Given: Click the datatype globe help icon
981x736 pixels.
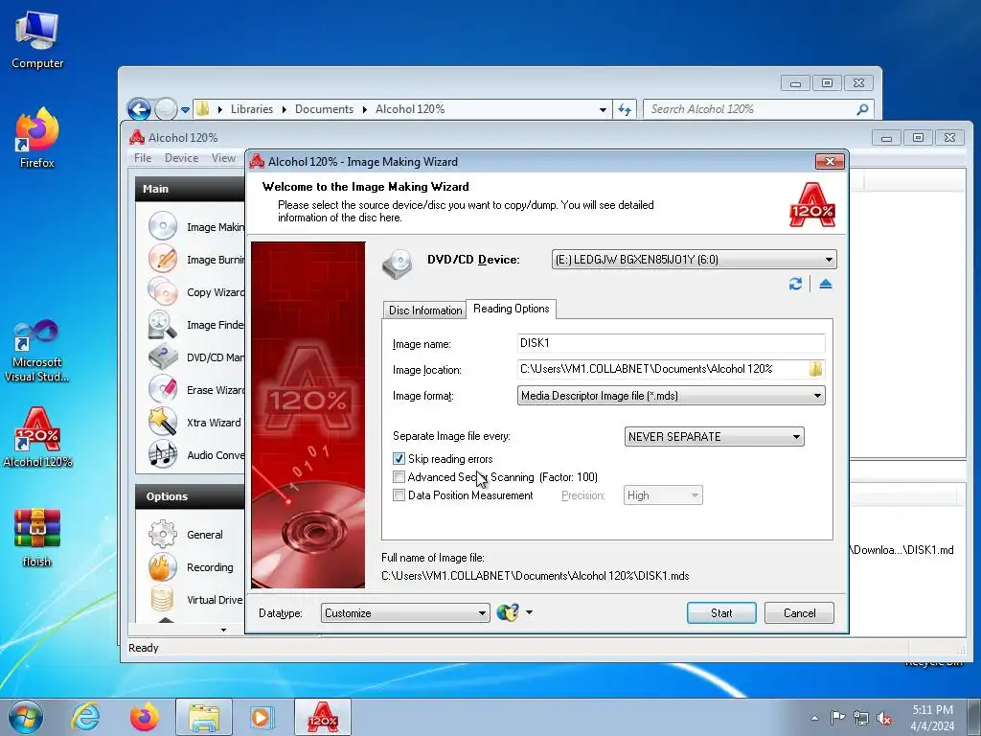Looking at the screenshot, I should [x=508, y=612].
